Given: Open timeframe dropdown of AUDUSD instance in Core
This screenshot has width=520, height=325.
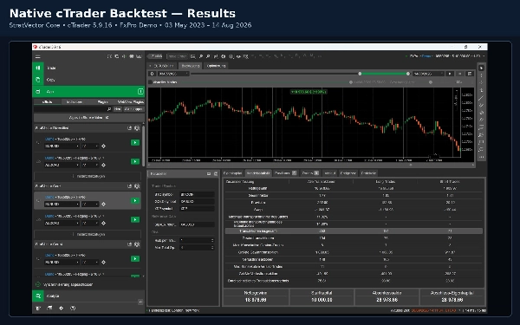Looking at the screenshot, I should (x=90, y=223).
